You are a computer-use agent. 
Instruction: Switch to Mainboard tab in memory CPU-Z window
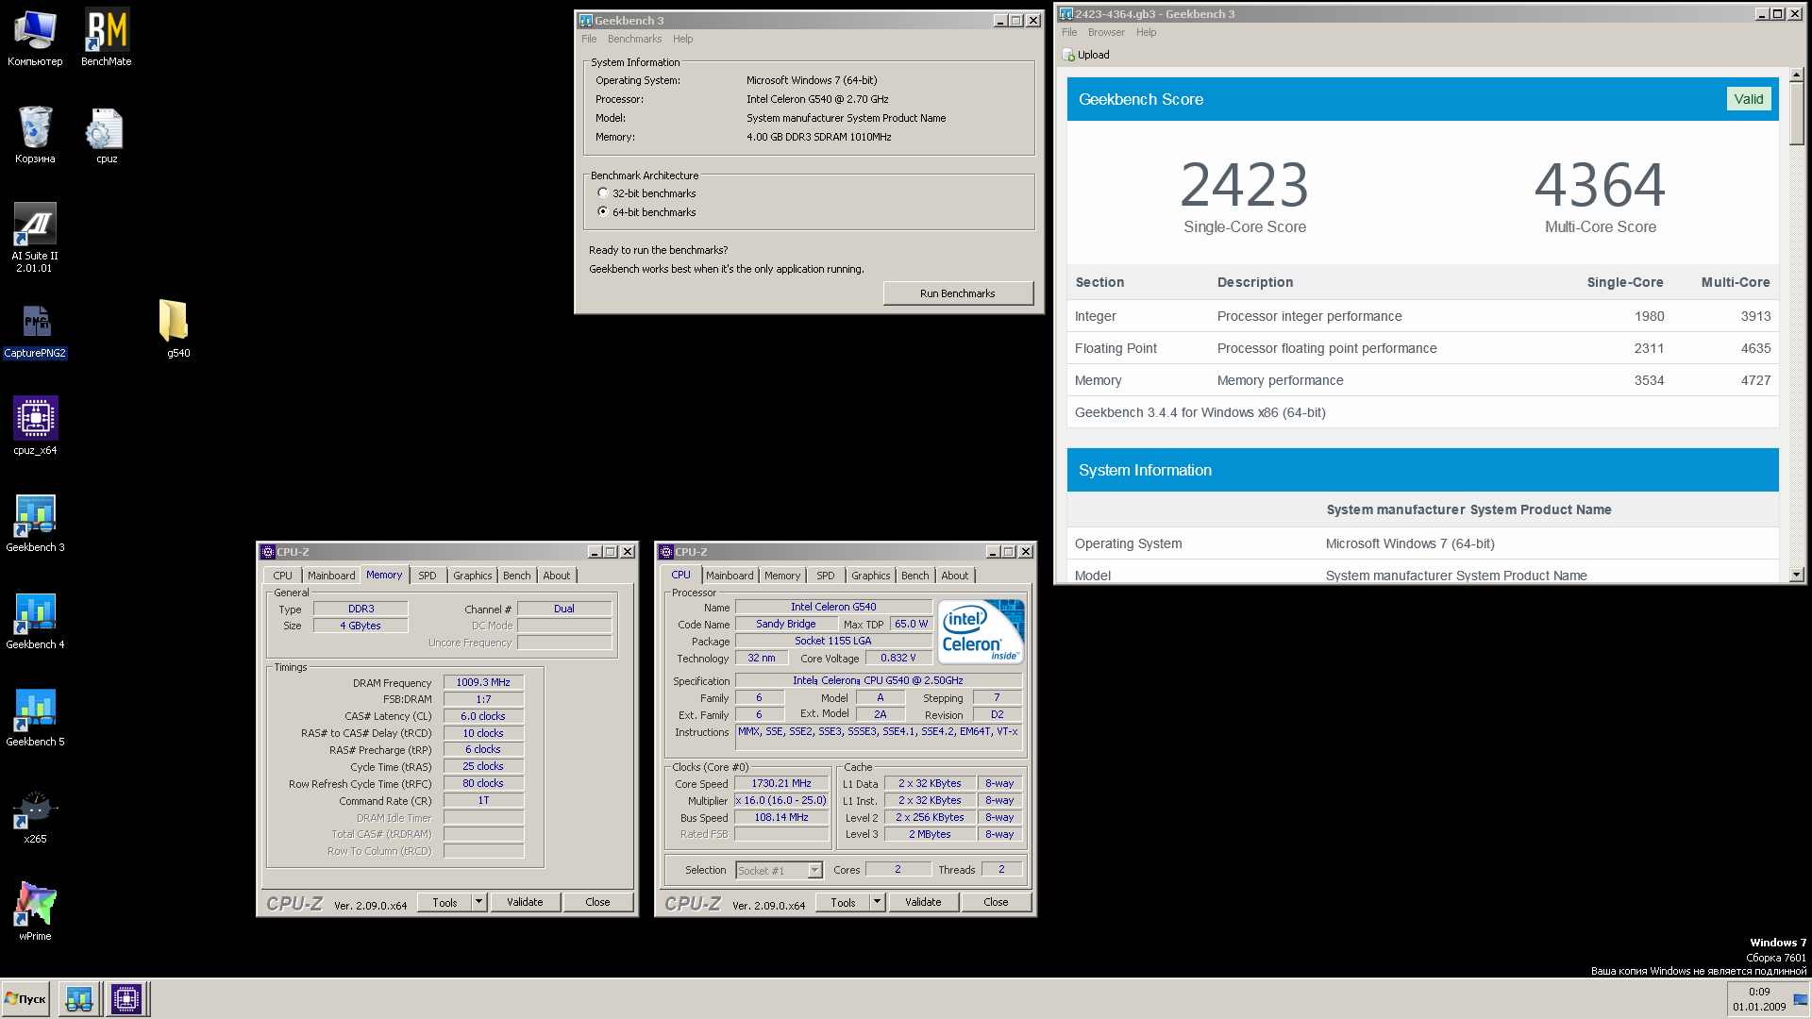[x=331, y=576]
